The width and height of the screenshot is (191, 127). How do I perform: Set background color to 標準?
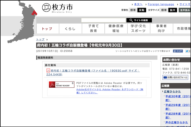tap(132, 10)
